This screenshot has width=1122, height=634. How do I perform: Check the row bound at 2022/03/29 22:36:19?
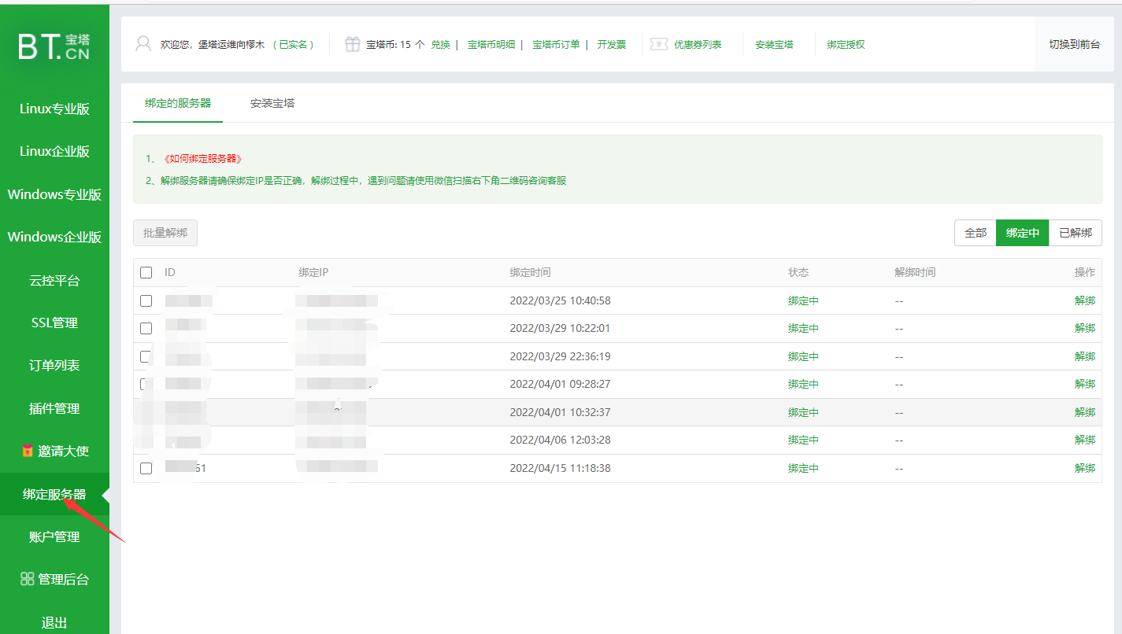coord(146,356)
